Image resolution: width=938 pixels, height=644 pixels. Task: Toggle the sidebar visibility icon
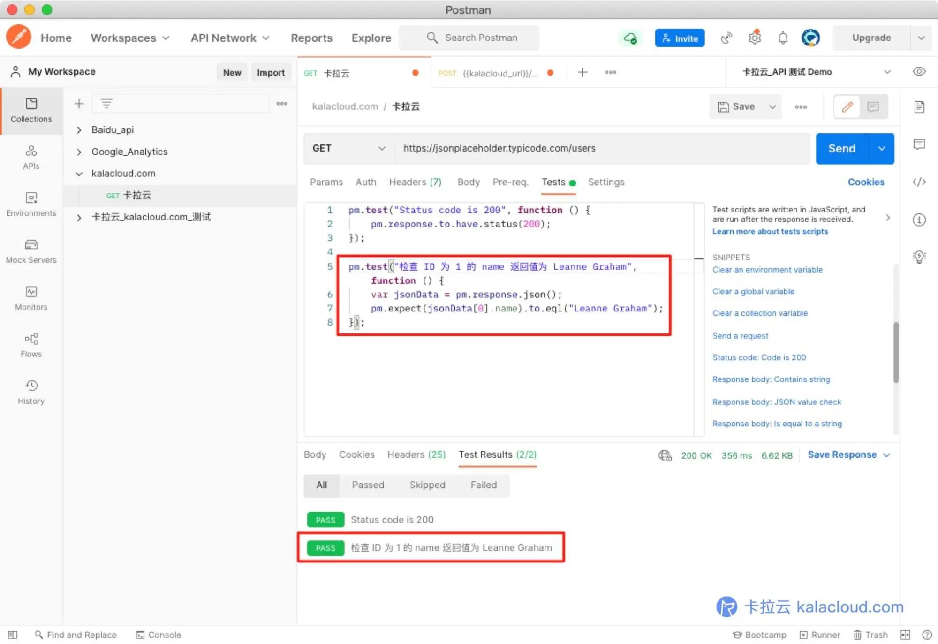point(13,635)
